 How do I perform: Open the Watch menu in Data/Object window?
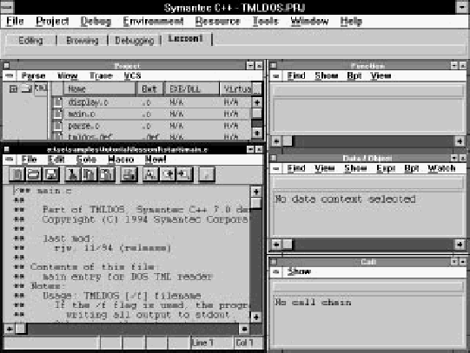pyautogui.click(x=441, y=168)
